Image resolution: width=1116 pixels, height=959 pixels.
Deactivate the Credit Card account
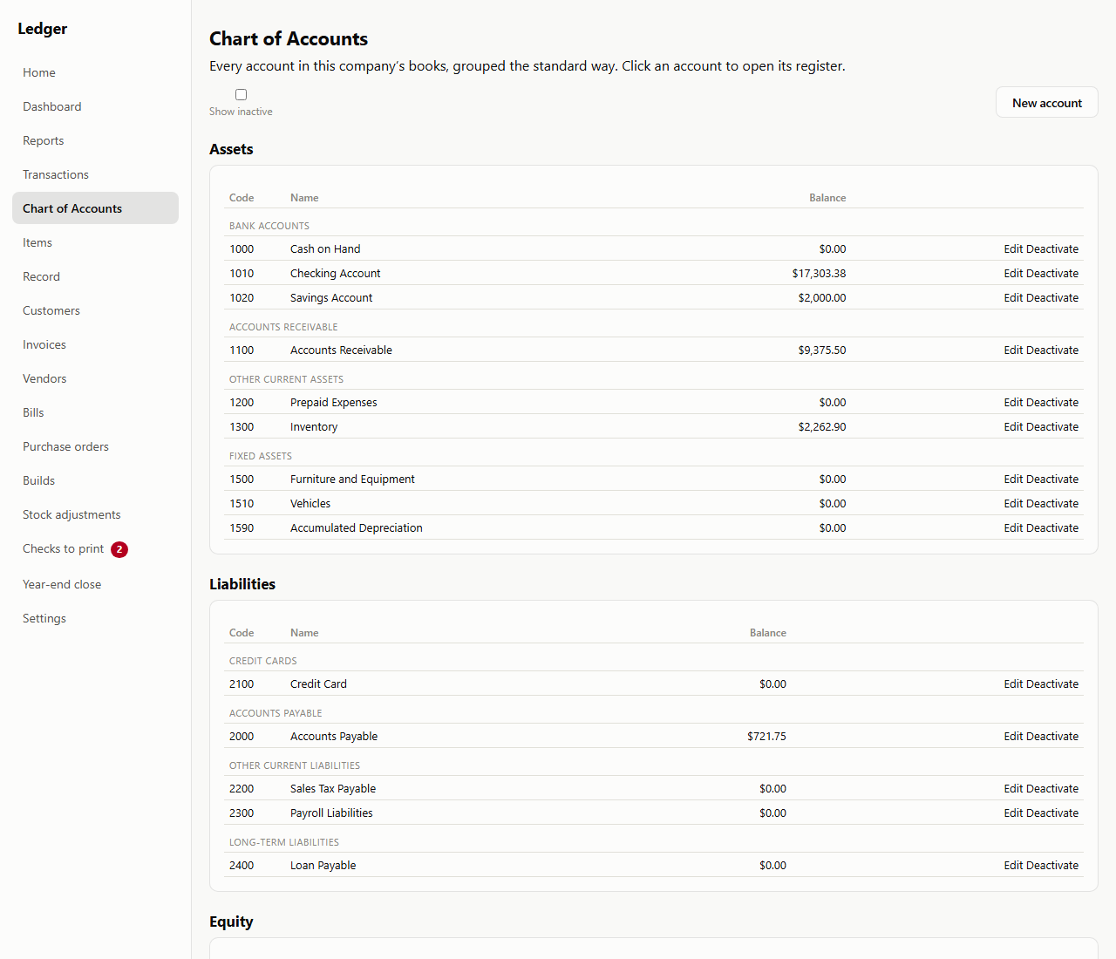pos(1052,684)
